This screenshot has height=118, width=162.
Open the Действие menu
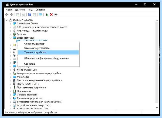[20, 10]
